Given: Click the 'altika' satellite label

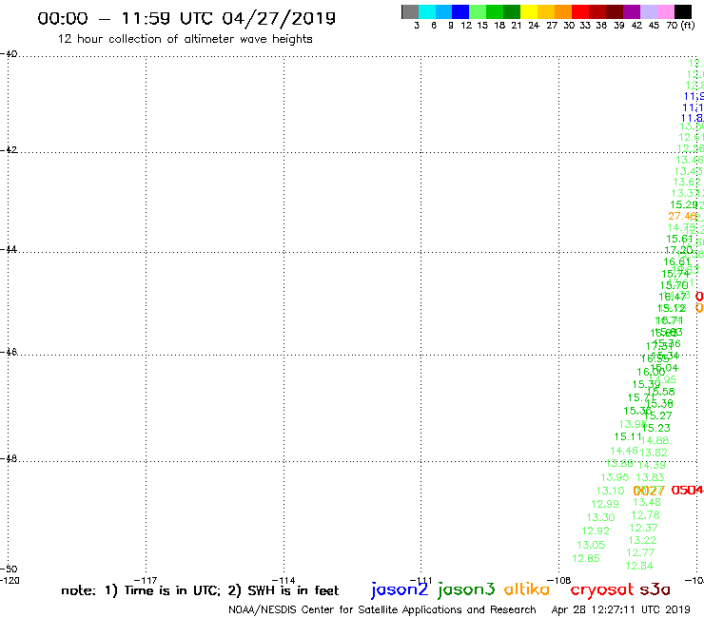Looking at the screenshot, I should [527, 589].
